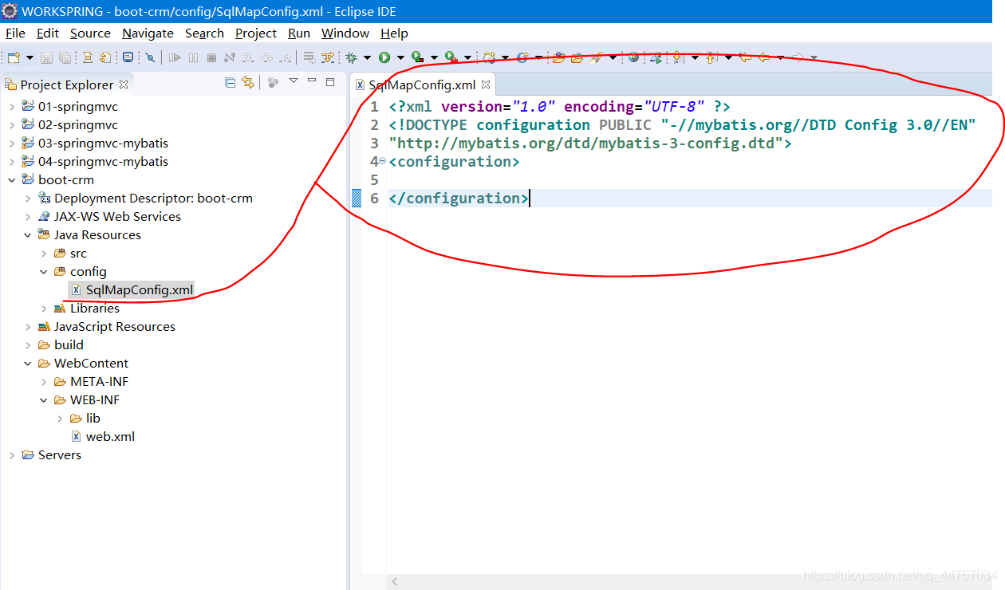The width and height of the screenshot is (1005, 590).
Task: Select the SqlMapConfig.xml editor tab
Action: [x=423, y=85]
